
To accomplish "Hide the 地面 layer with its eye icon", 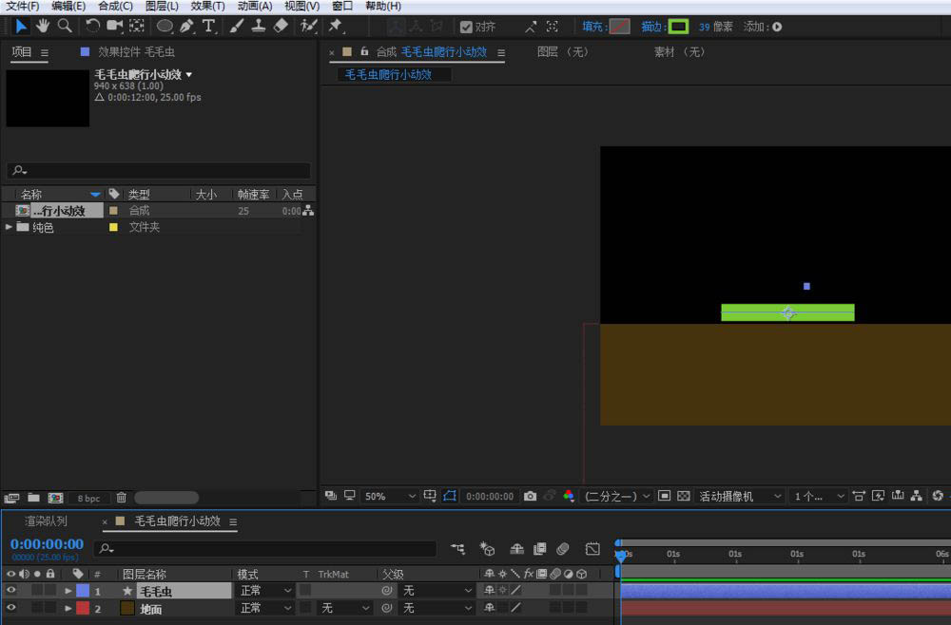I will pyautogui.click(x=11, y=608).
